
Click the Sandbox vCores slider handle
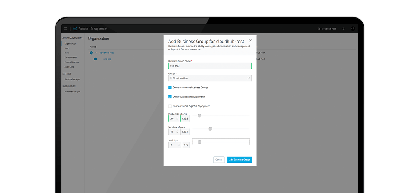coord(210,129)
